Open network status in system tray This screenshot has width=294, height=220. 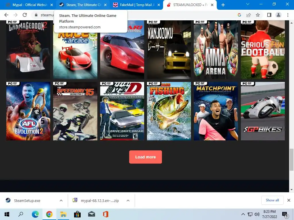[x=250, y=214]
